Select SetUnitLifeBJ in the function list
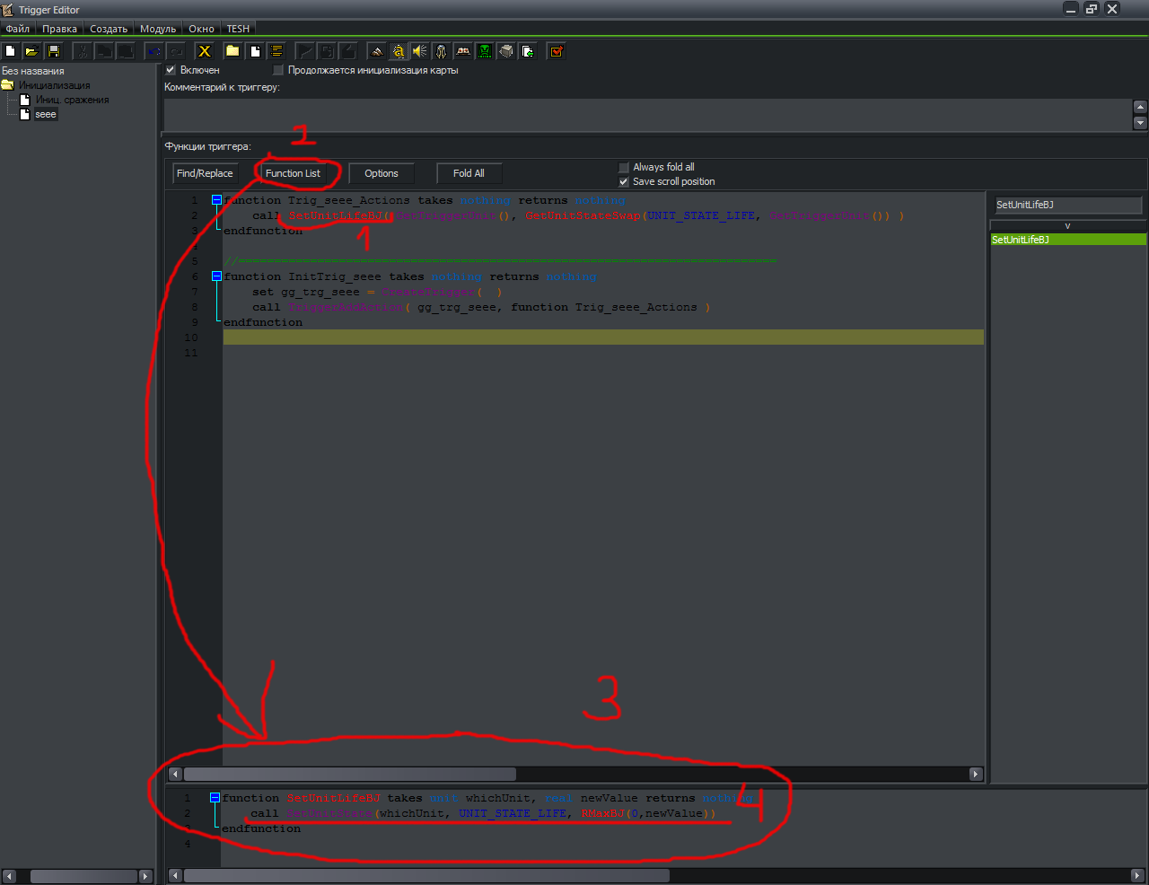1149x885 pixels. tap(1067, 240)
